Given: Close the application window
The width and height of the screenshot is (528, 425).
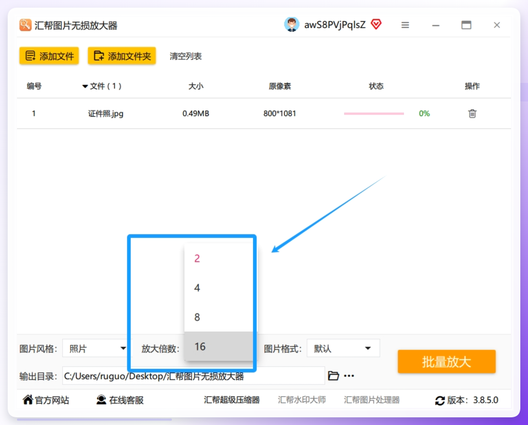Looking at the screenshot, I should (497, 25).
